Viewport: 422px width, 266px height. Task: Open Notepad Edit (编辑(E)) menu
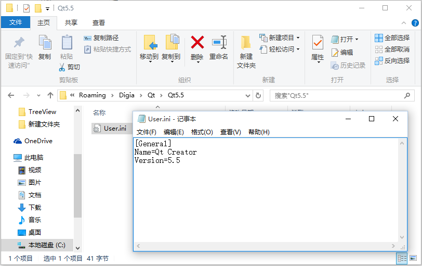(174, 132)
